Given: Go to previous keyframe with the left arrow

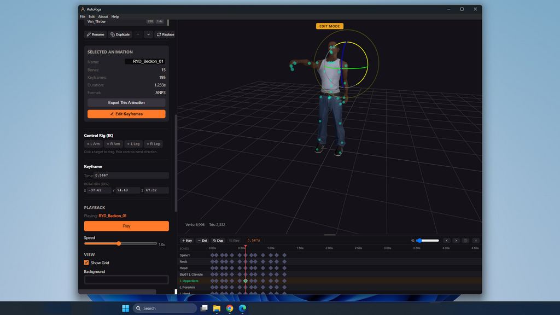Looking at the screenshot, I should click(x=447, y=241).
